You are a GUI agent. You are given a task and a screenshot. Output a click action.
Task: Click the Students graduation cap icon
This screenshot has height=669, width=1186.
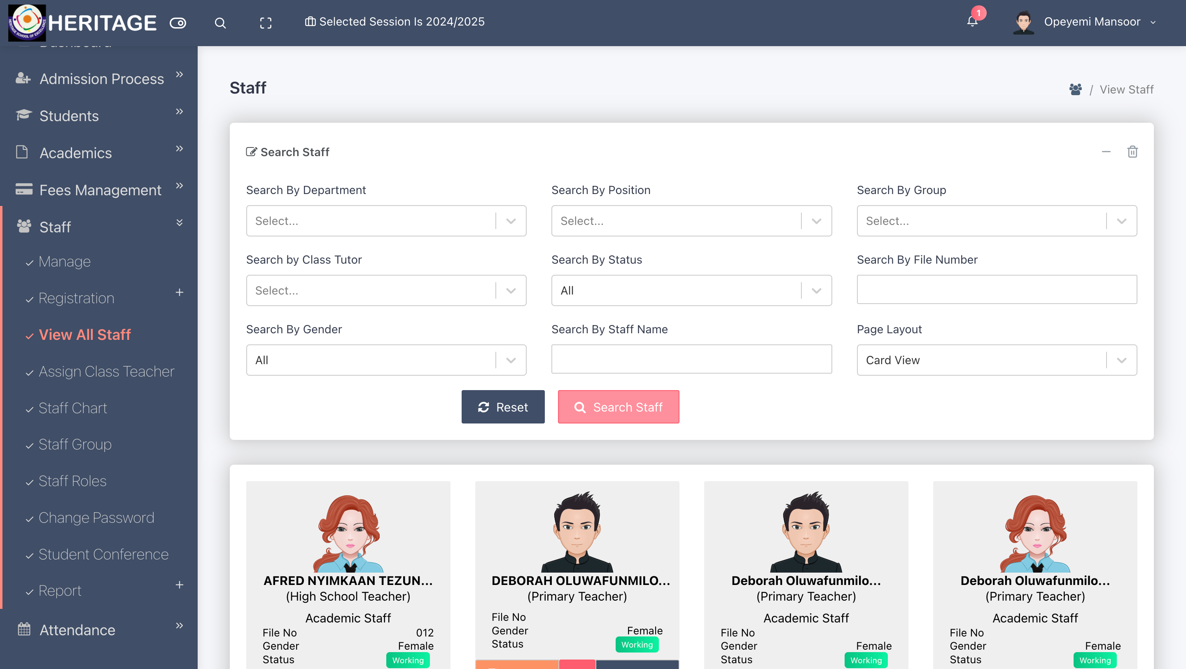23,115
